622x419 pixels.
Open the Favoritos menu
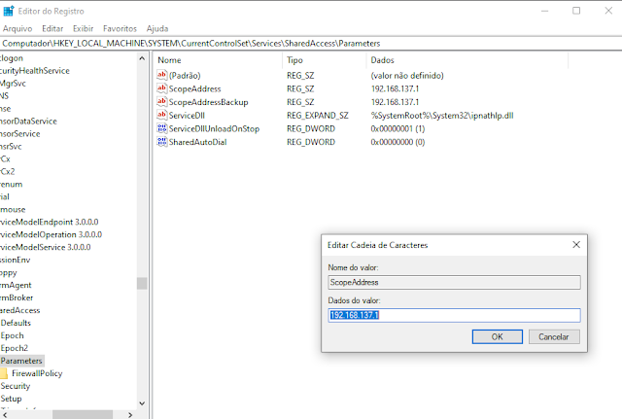tap(120, 28)
